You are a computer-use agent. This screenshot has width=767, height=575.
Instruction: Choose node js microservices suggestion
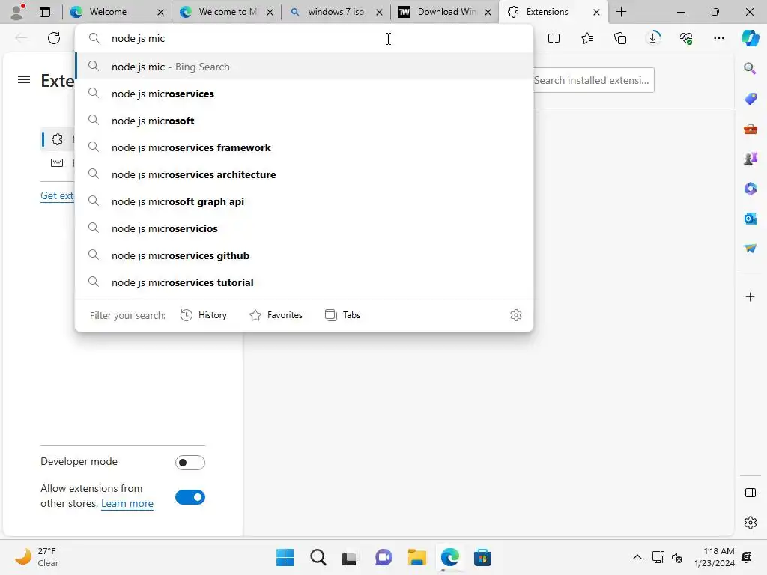click(x=304, y=94)
